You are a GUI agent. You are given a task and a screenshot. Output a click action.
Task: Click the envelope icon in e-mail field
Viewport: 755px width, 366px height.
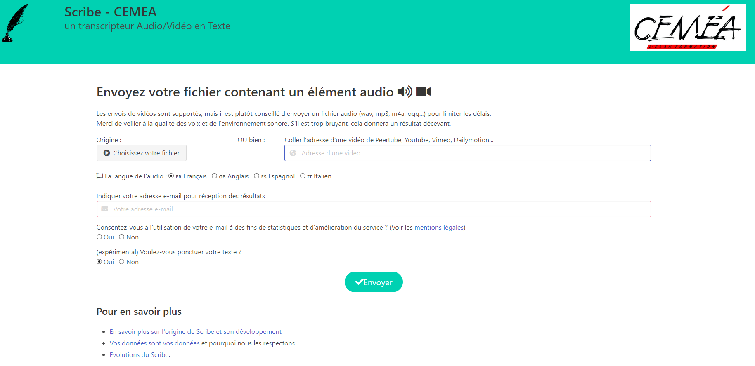105,209
